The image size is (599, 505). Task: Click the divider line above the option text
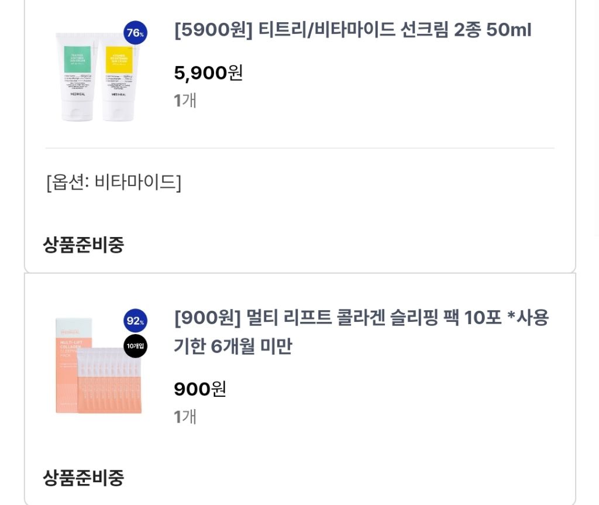point(299,149)
